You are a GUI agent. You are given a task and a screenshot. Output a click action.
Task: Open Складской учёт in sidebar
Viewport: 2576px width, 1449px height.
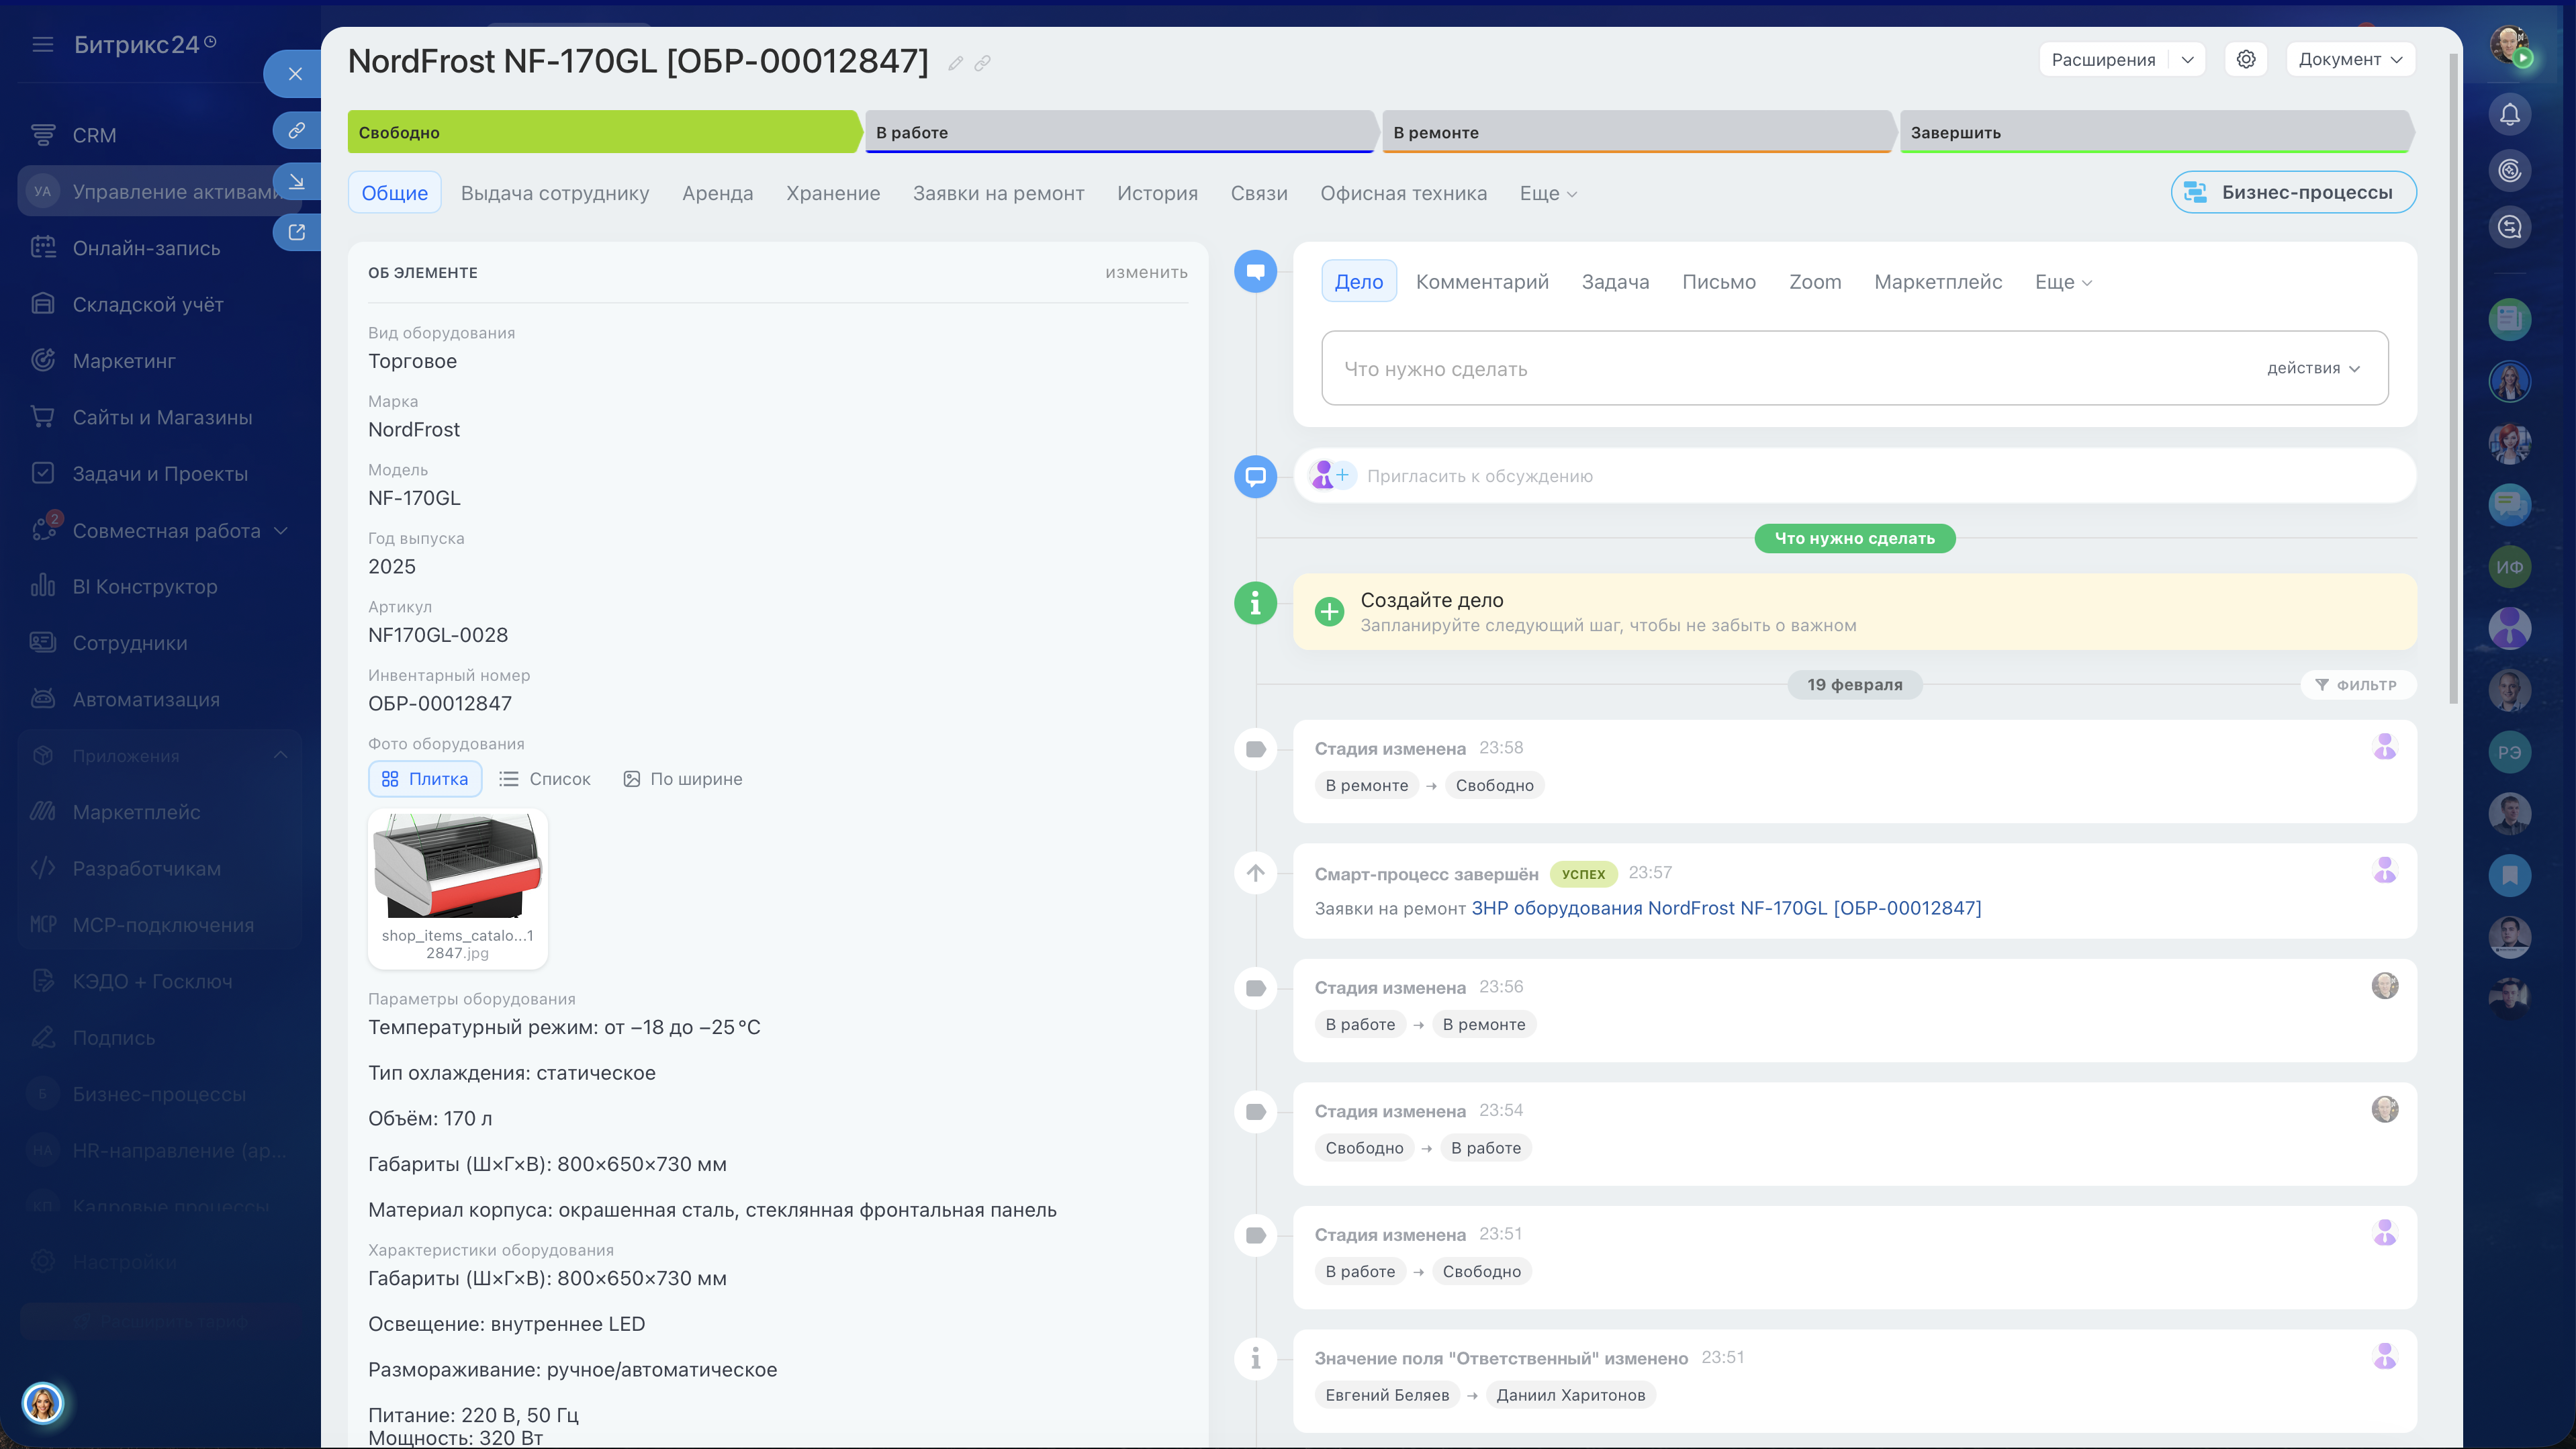pos(147,304)
